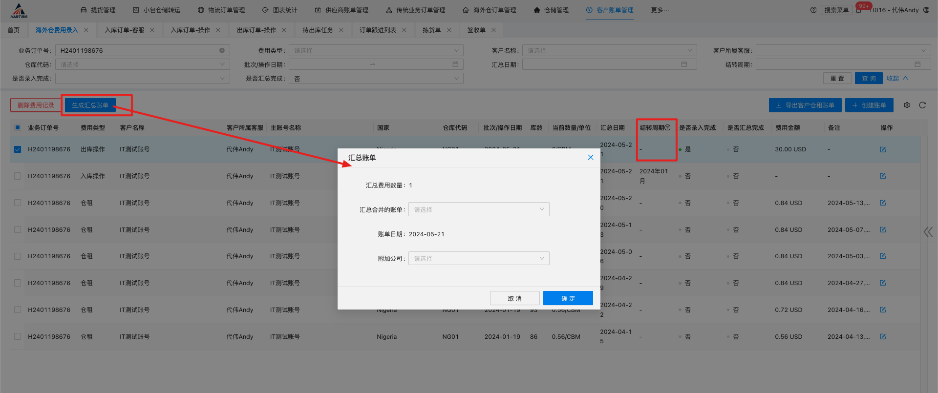Open the 附加公司 dropdown
Viewport: 938px width, 393px height.
coord(479,258)
